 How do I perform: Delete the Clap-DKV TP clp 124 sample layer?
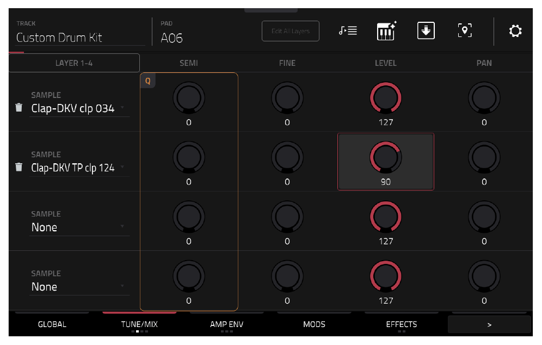(x=19, y=167)
